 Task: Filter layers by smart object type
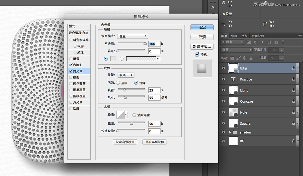click(x=276, y=42)
